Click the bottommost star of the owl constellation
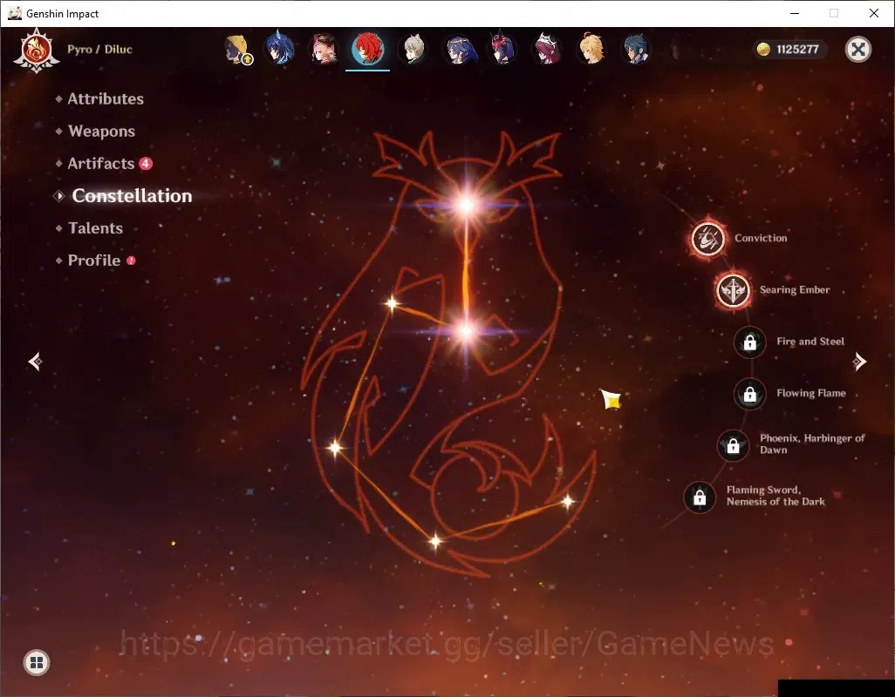The width and height of the screenshot is (895, 697). pyautogui.click(x=435, y=541)
